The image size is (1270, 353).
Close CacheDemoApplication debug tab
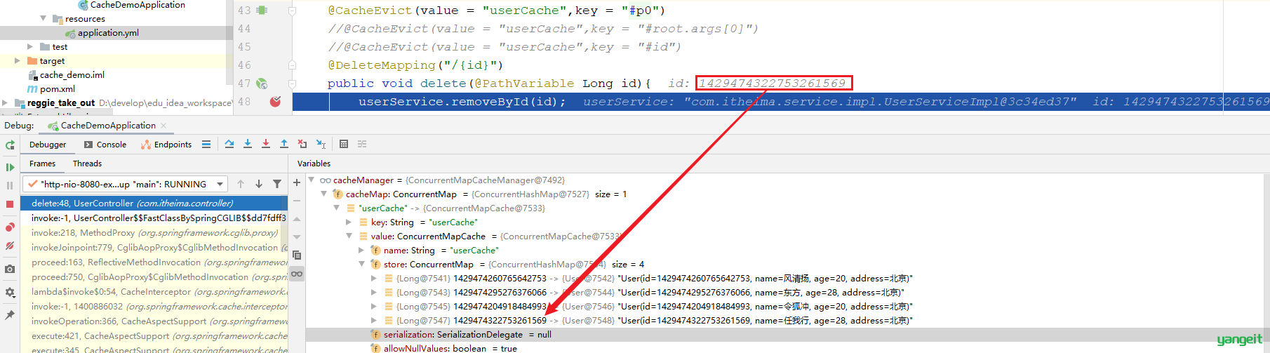coord(163,126)
